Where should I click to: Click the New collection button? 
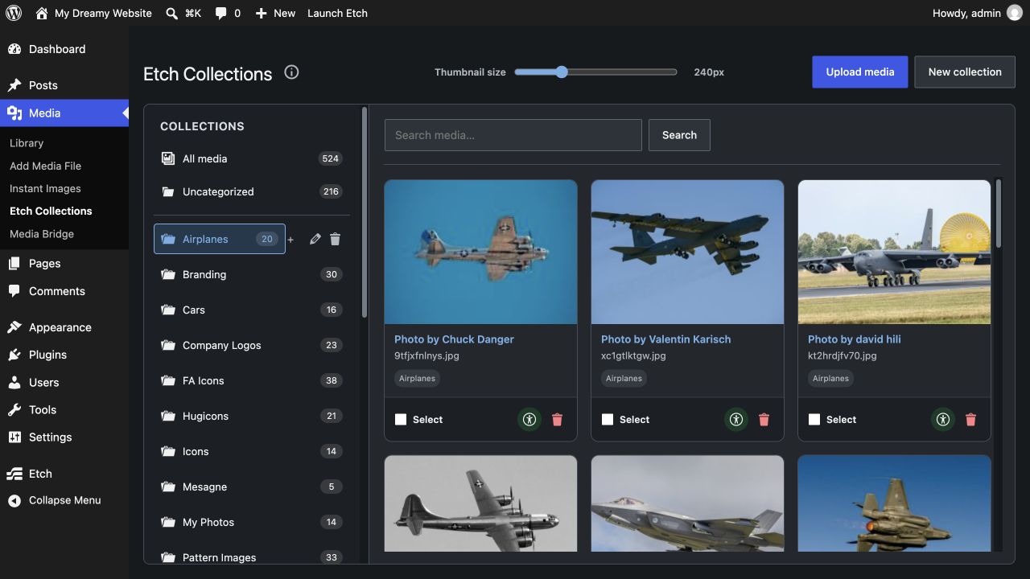[965, 72]
